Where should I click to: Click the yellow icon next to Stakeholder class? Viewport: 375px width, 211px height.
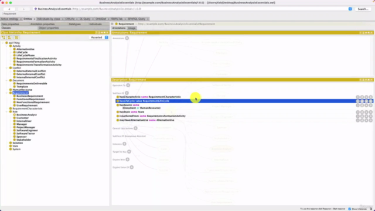[x=14, y=139]
